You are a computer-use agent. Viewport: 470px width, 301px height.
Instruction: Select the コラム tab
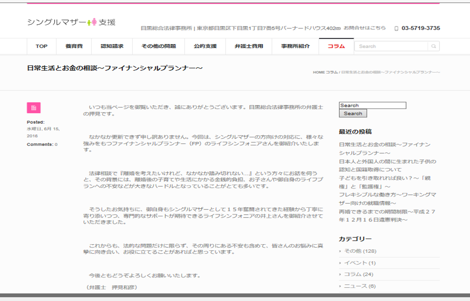tap(336, 46)
